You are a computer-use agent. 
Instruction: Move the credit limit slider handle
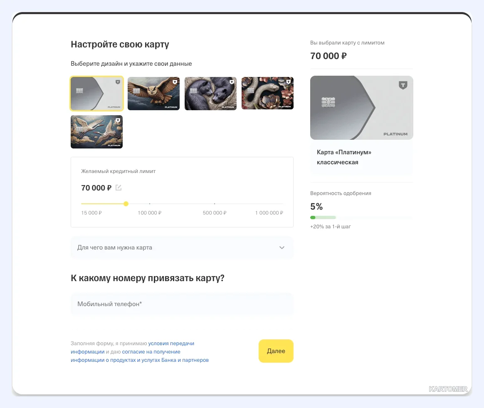[126, 204]
